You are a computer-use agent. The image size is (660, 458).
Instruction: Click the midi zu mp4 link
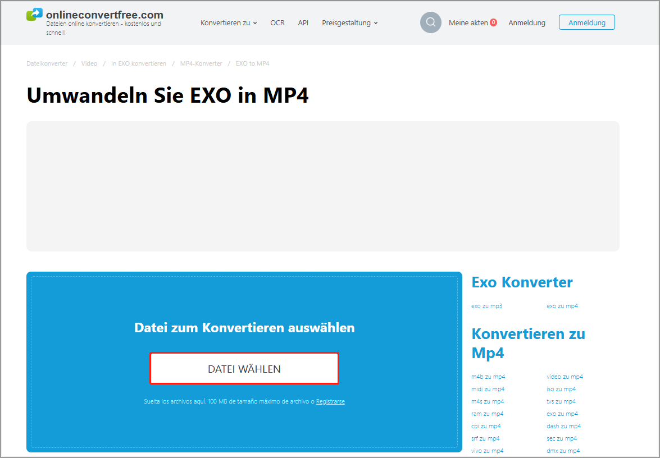(488, 389)
